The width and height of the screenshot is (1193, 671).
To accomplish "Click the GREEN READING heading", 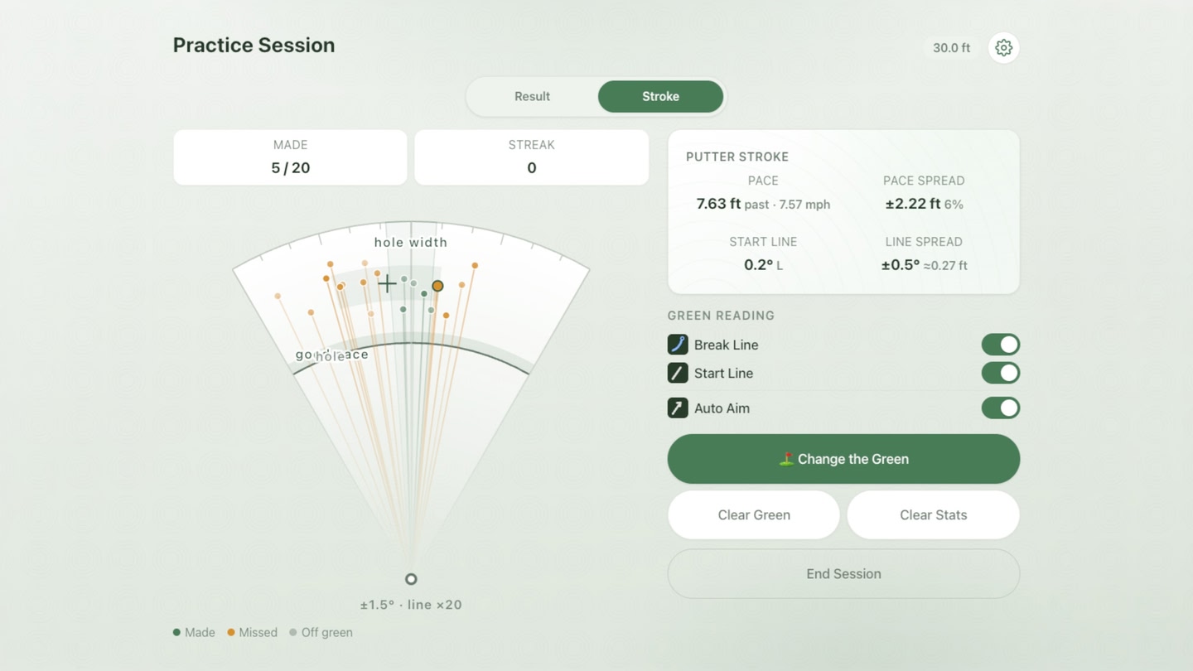I will 721,316.
